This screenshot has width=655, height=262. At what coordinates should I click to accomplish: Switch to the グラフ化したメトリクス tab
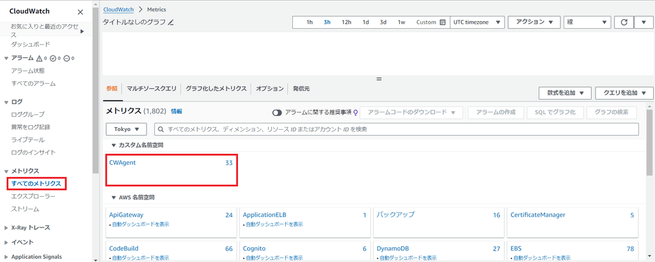216,88
